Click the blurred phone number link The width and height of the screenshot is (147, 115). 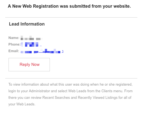(x=31, y=44)
